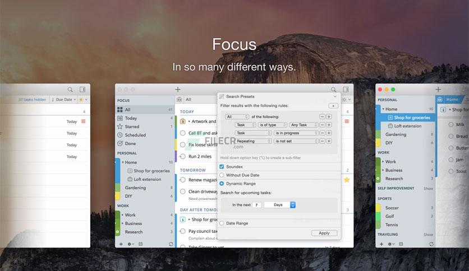Screen dimensions: 469x271
Task: Click the magnifier icon in the left window
Action: (x=70, y=90)
